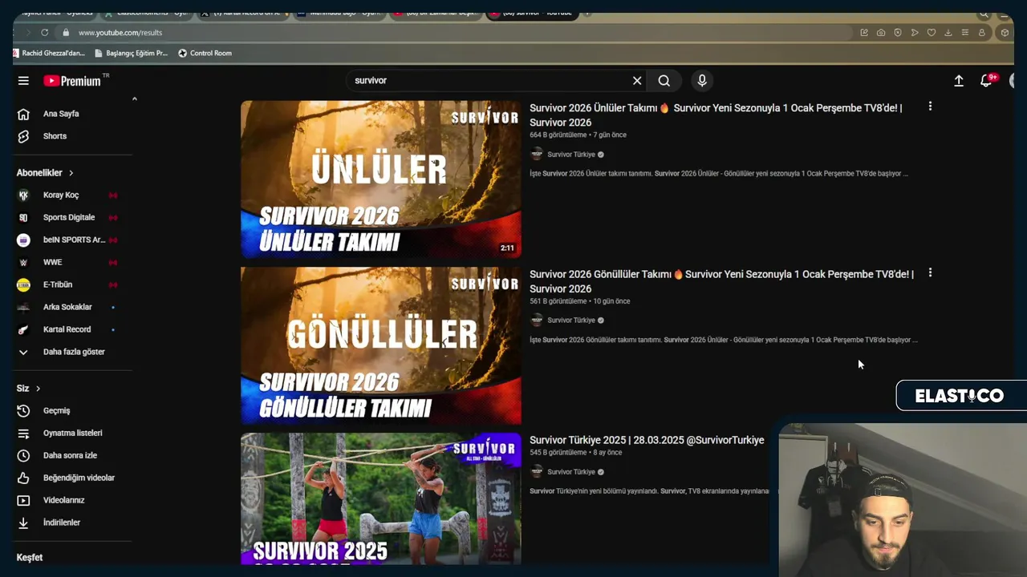Viewport: 1027px width, 577px height.
Task: Open the extensions cube icon
Action: click(x=1005, y=33)
